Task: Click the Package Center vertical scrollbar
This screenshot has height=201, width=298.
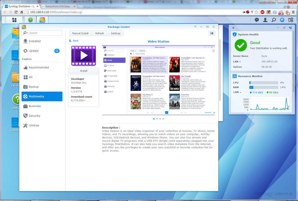Action: coord(220,70)
